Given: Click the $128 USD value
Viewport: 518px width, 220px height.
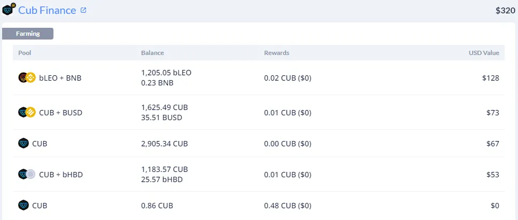Looking at the screenshot, I should click(x=491, y=78).
